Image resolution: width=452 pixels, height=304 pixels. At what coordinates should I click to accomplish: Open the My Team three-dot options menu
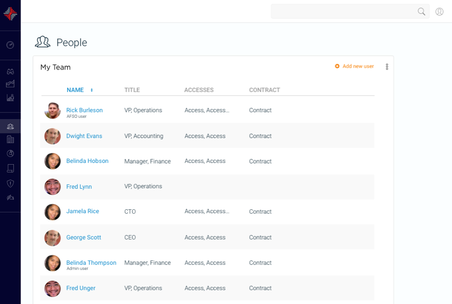coord(387,67)
